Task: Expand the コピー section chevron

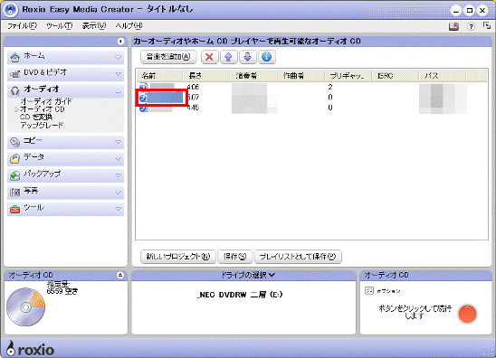Action: [118, 142]
